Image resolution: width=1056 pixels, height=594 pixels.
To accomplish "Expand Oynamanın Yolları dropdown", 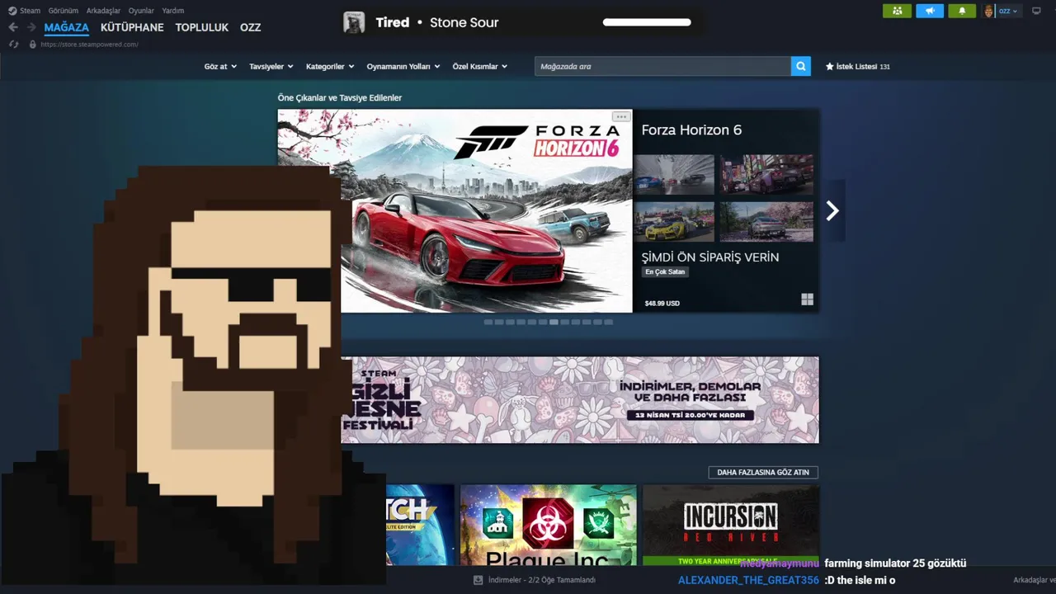I will click(403, 66).
